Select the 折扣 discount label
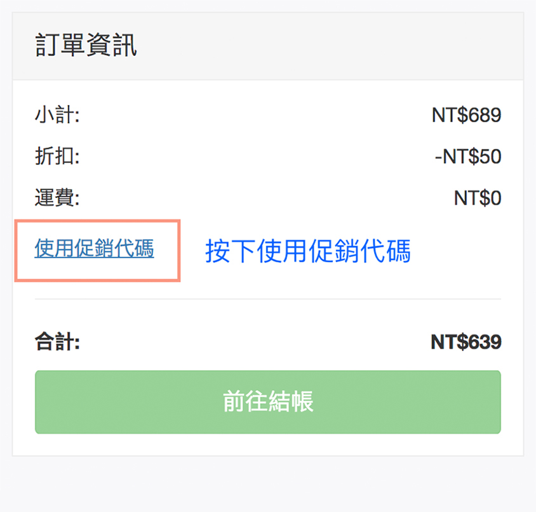Image resolution: width=536 pixels, height=512 pixels. (x=57, y=156)
